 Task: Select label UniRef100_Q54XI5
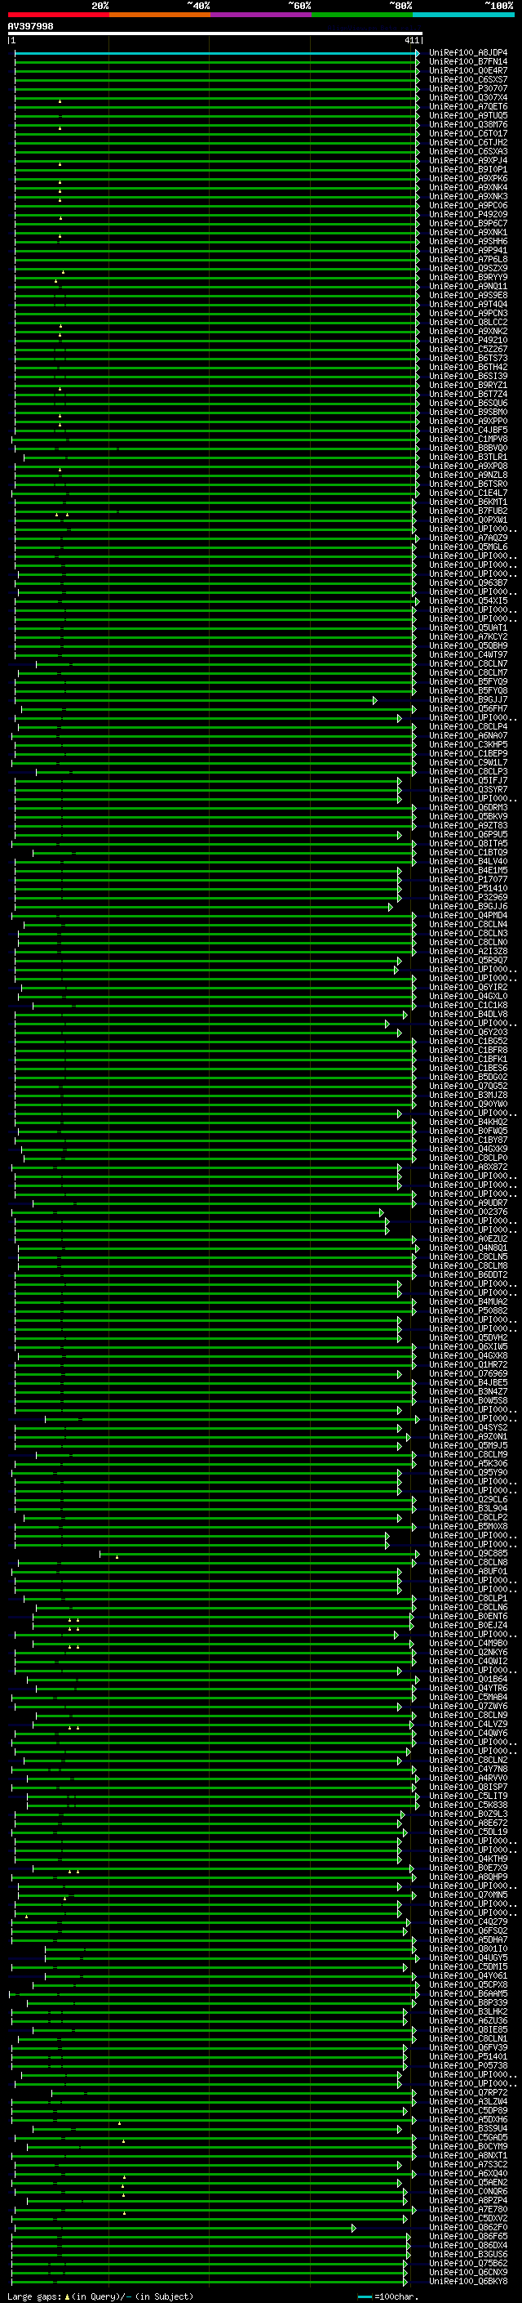point(468,600)
